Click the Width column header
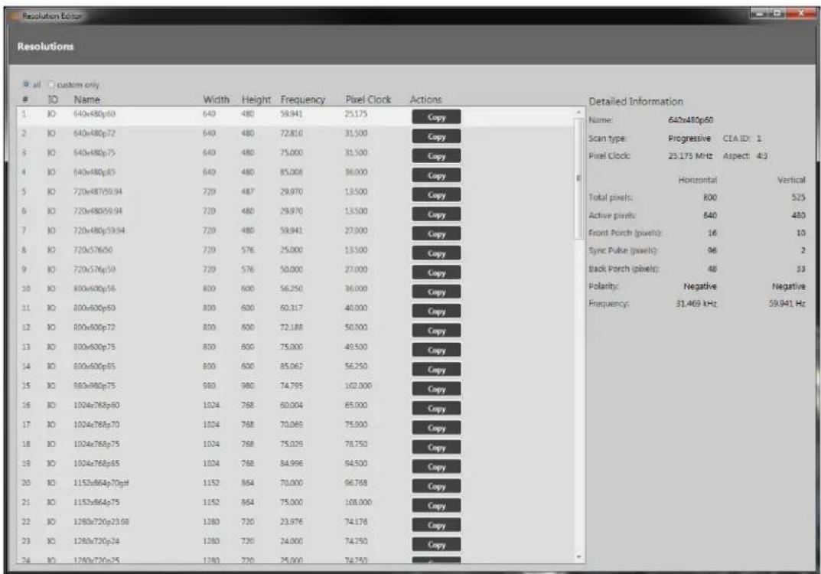 pos(216,99)
